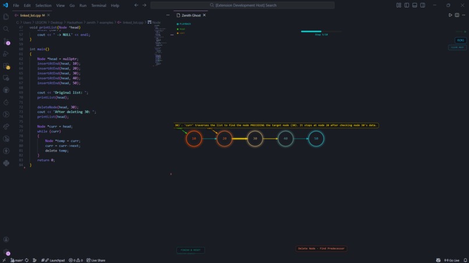Image resolution: width=469 pixels, height=263 pixels.
Task: Select linked list node 40
Action: 285,139
